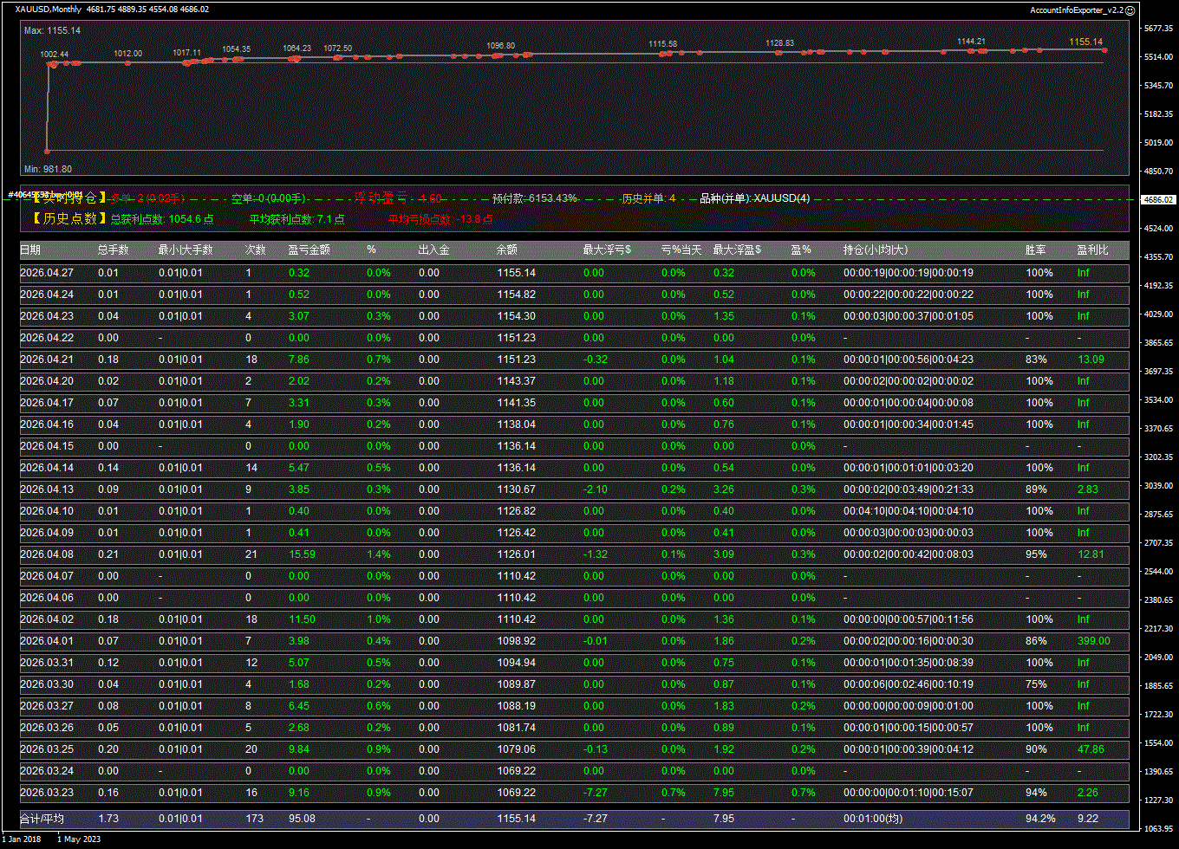1179x849 pixels.
Task: Select the final 1155.14 equity curve point
Action: pyautogui.click(x=1104, y=50)
